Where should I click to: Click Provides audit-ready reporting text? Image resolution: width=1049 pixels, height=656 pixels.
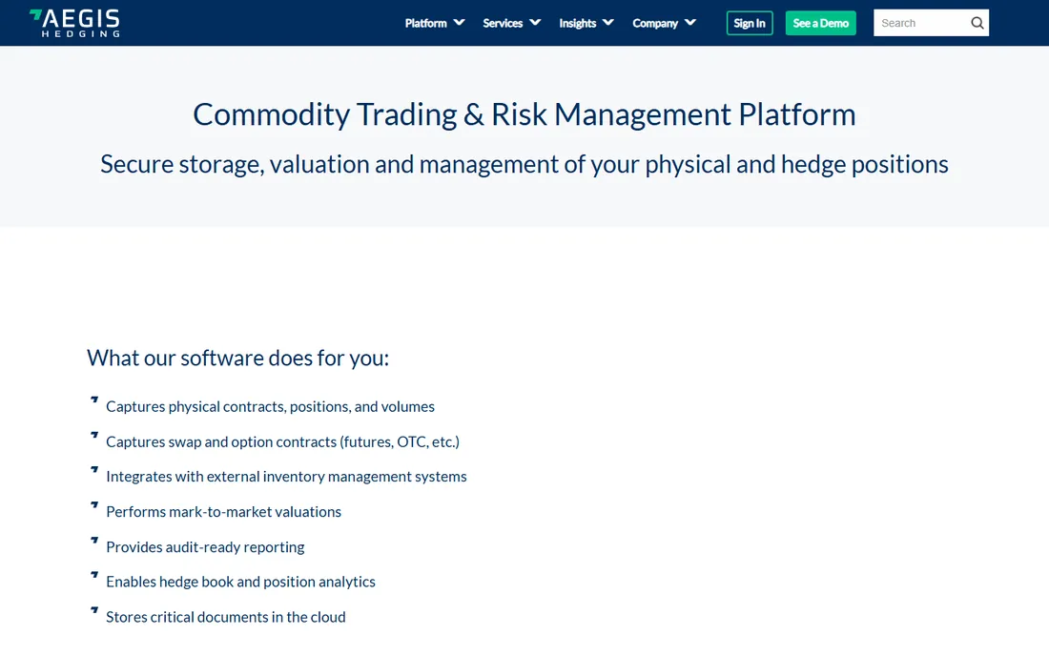click(205, 547)
